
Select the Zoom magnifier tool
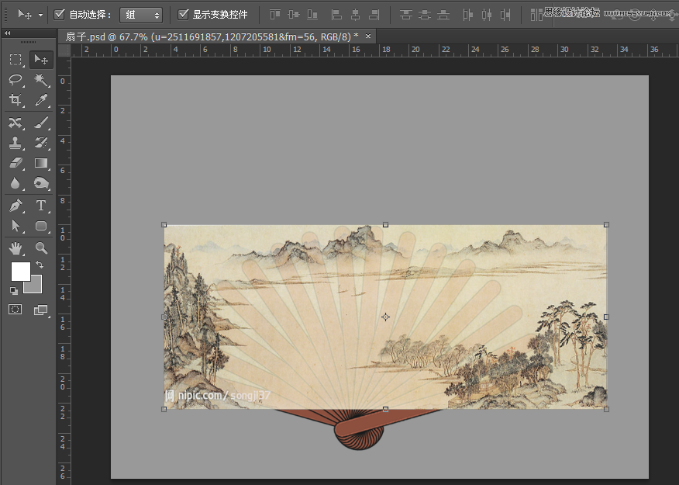[41, 248]
